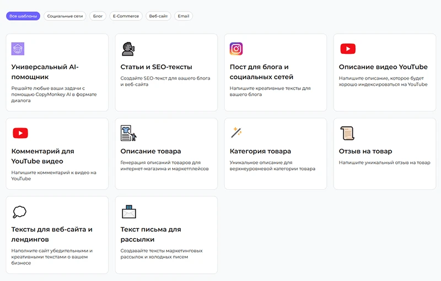Click text 'Создавайте тексты маркетинговых рассылок и холодных писем'

click(x=162, y=254)
